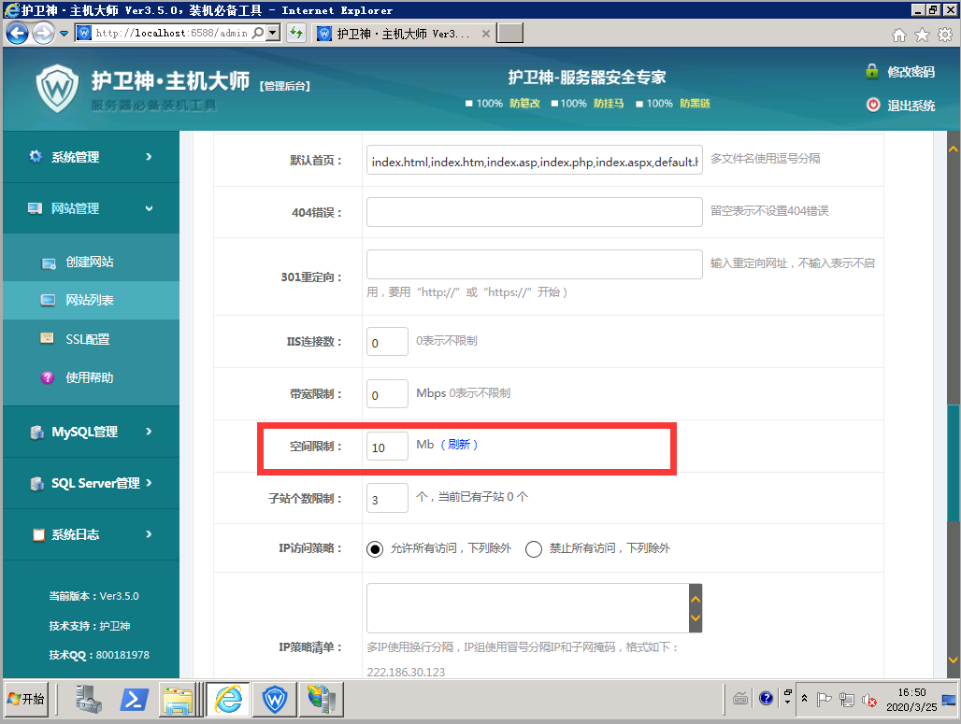Open 使用帮助 help page

tap(89, 377)
